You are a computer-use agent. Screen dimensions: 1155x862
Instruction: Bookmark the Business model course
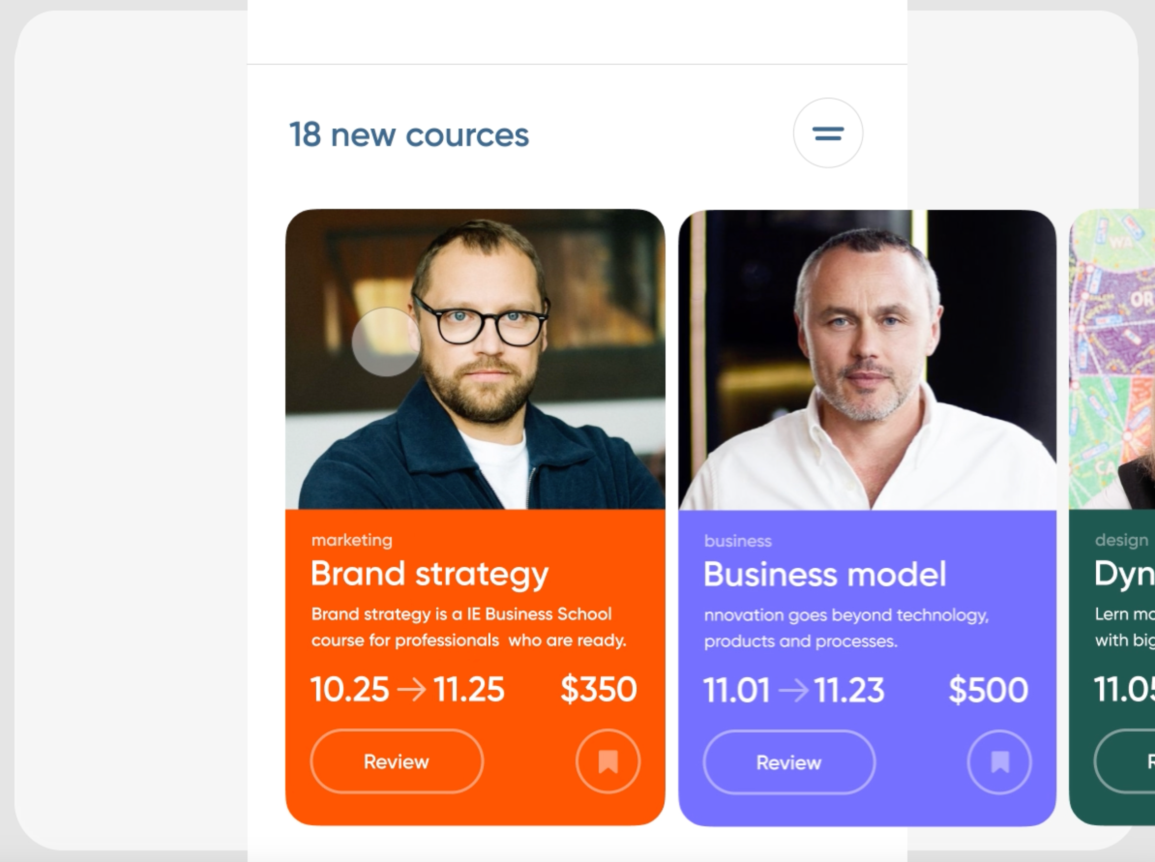tap(999, 762)
